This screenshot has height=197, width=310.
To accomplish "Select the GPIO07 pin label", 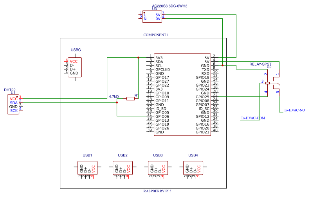I will click(x=202, y=105).
